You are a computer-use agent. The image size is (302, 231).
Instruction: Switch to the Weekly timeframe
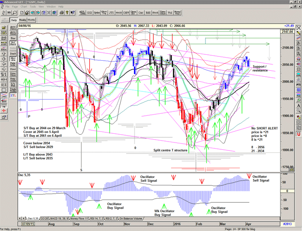coord(22,20)
